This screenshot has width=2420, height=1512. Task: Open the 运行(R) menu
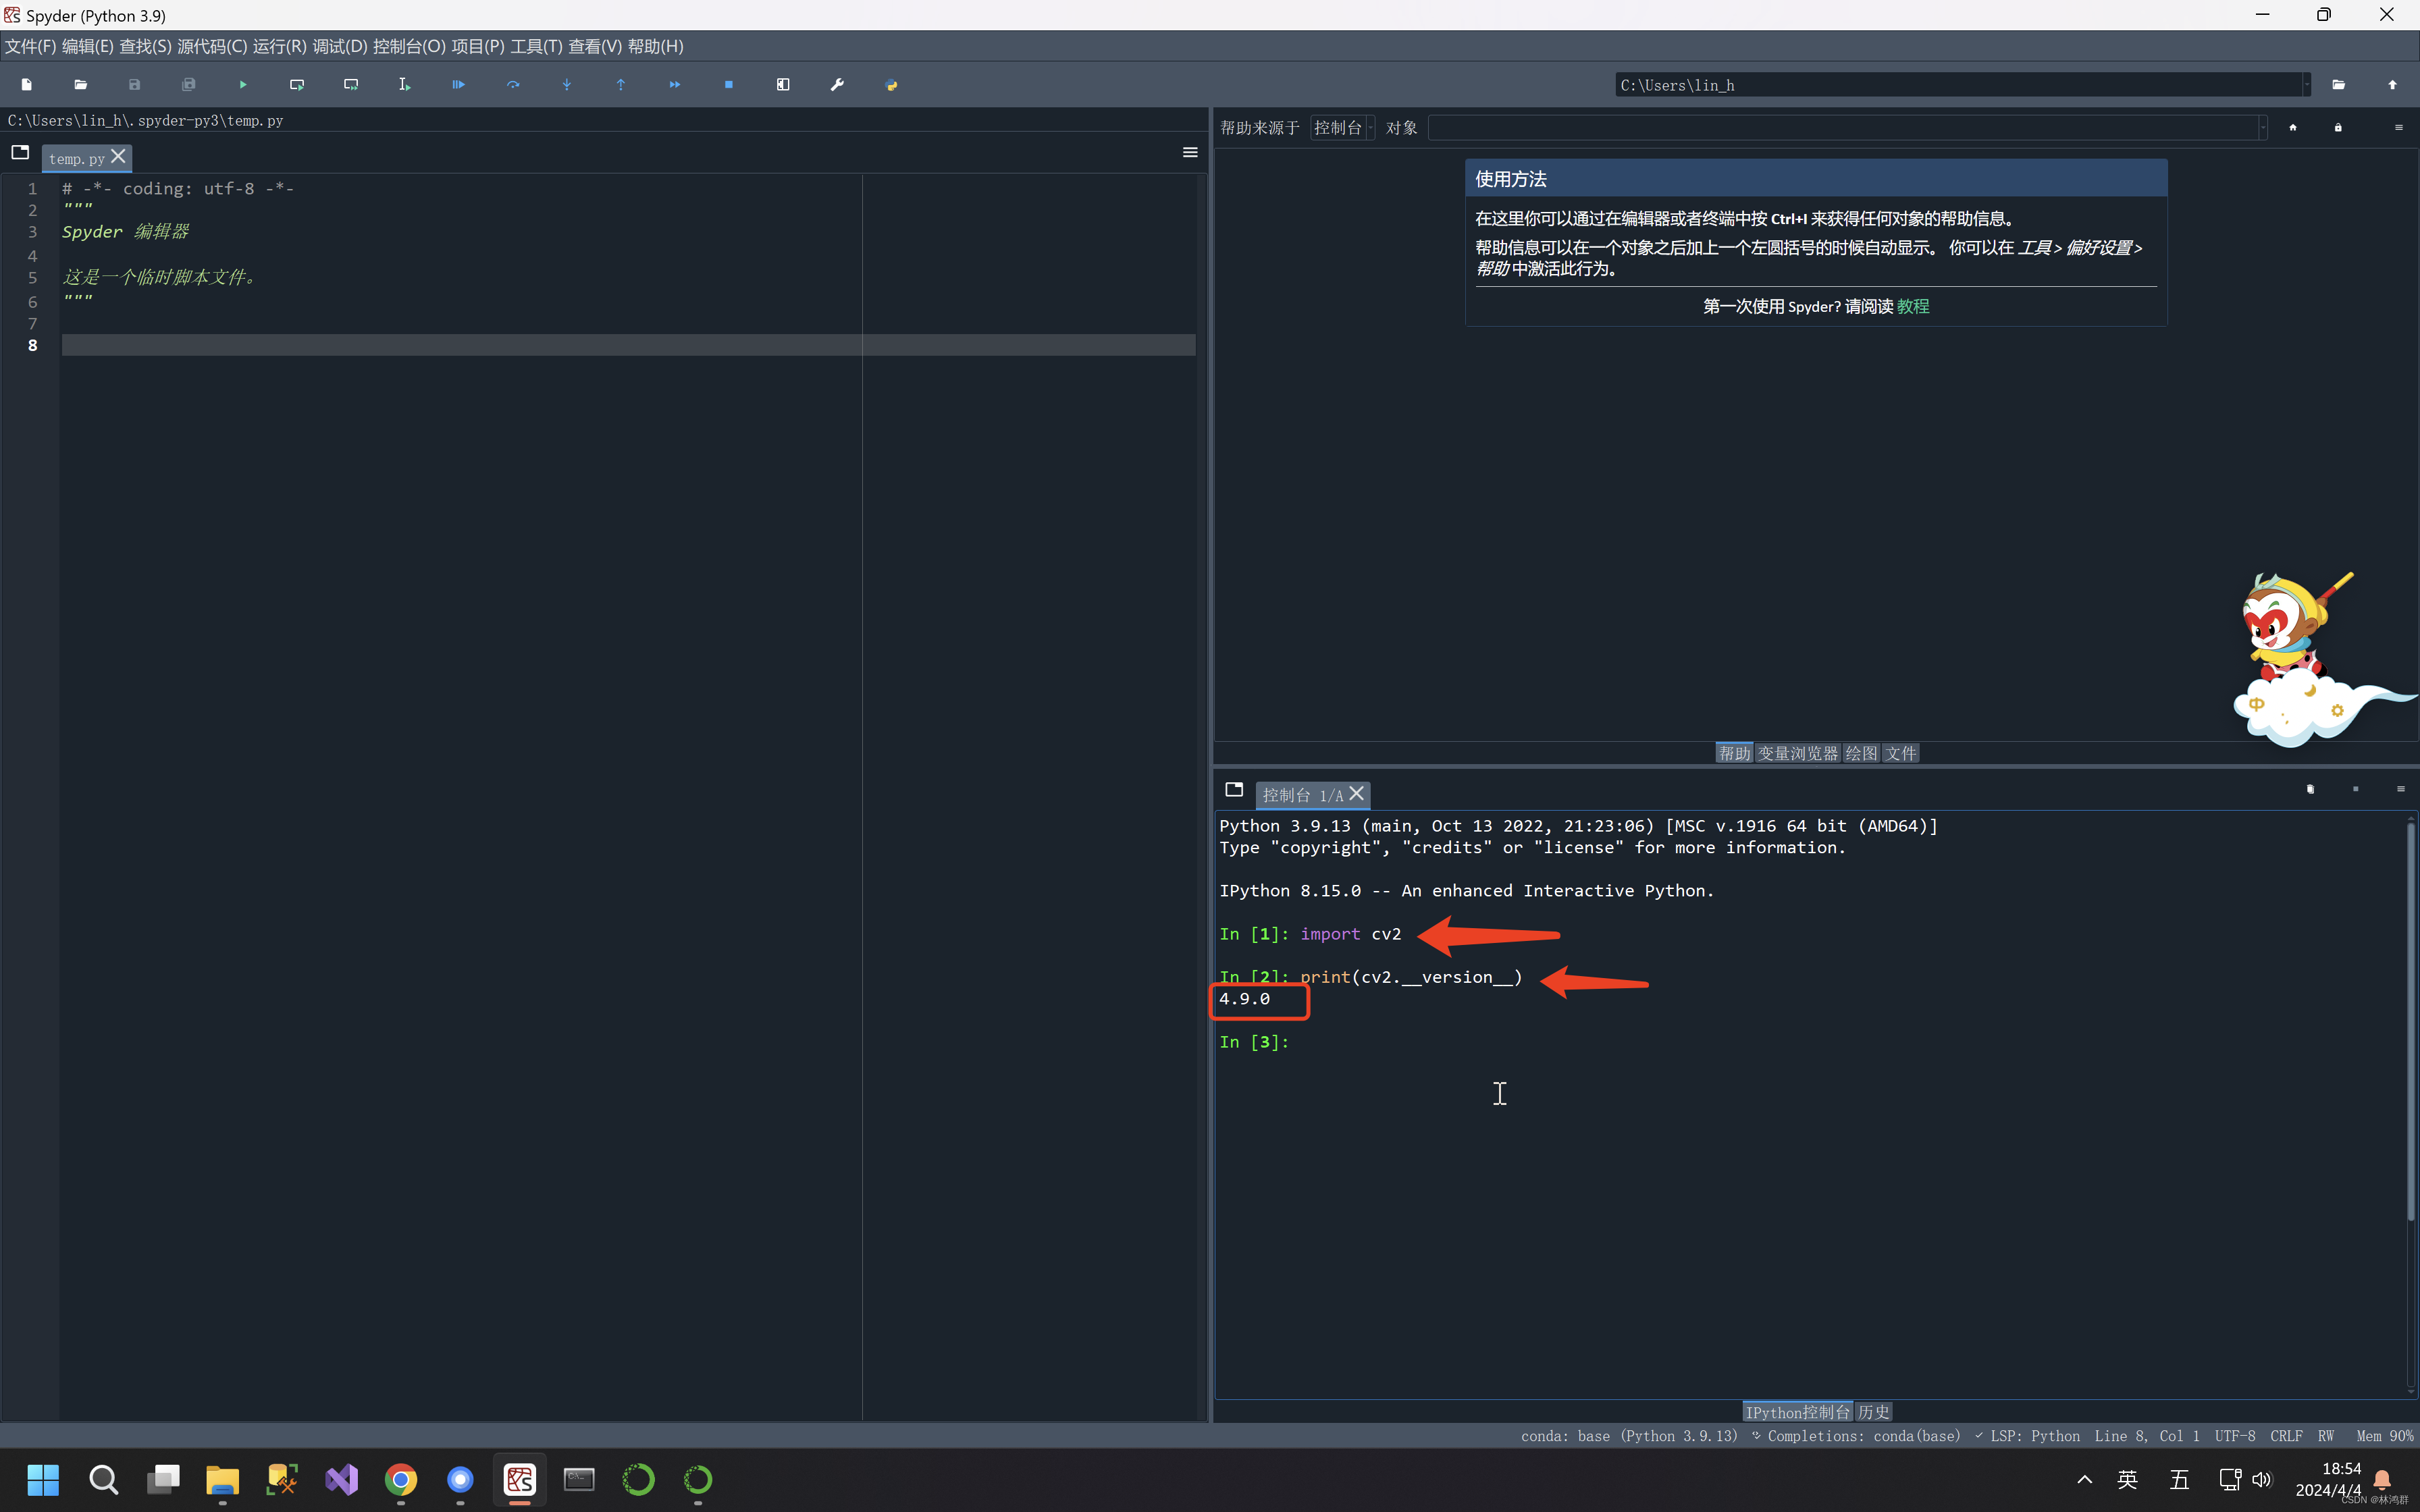(279, 46)
